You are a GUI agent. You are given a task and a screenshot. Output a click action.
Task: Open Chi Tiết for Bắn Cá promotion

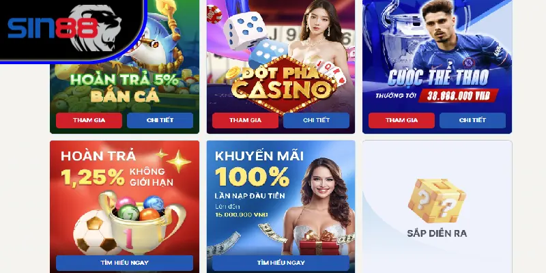(x=160, y=120)
